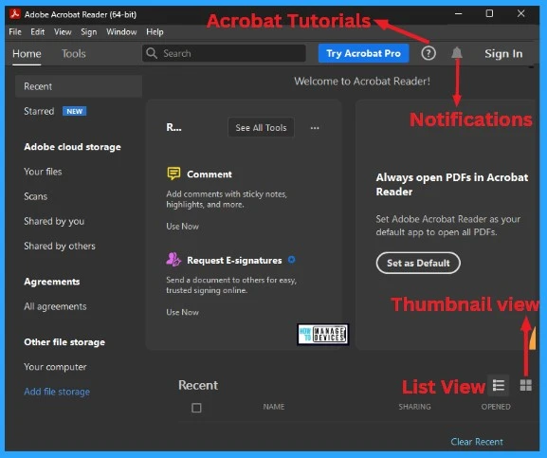Open the Help menu
The height and width of the screenshot is (458, 547).
(155, 32)
